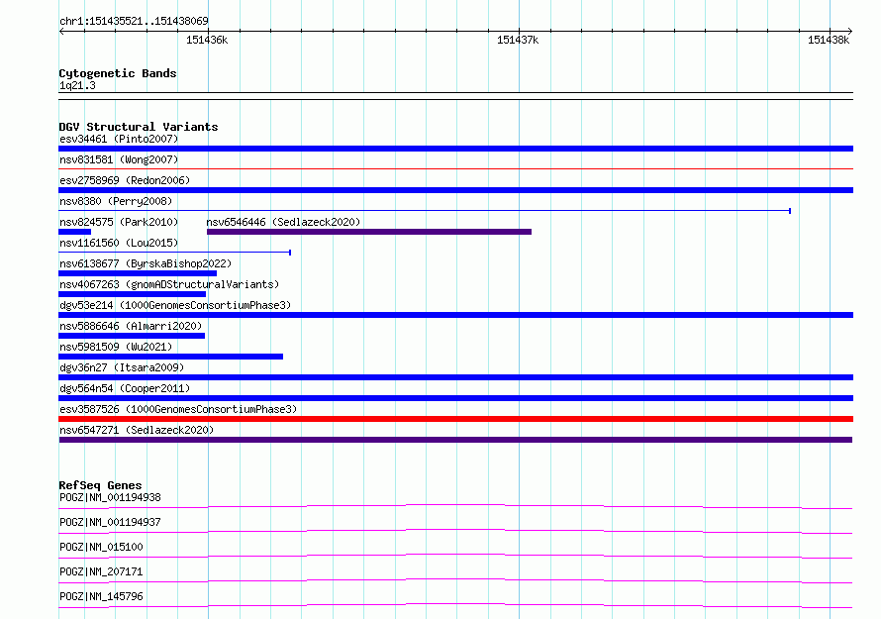Screen dimensions: 881x619
Task: Click the chr1:151435521..151438069 region label
Action: [x=134, y=21]
